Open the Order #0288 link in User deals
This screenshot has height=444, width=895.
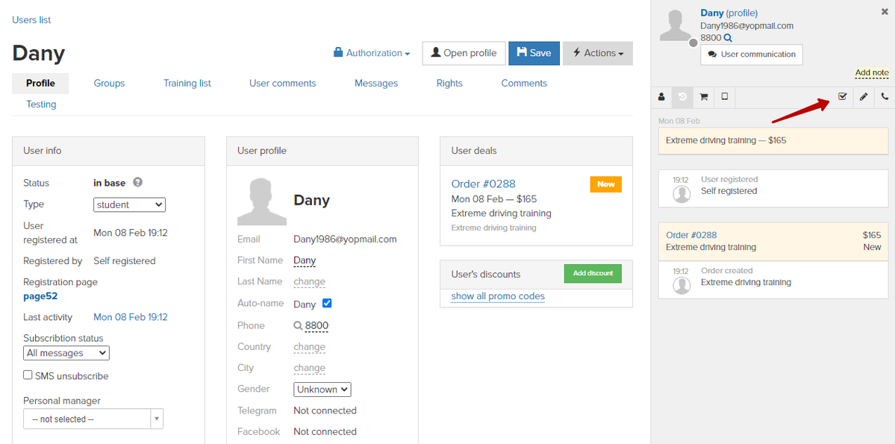[483, 184]
